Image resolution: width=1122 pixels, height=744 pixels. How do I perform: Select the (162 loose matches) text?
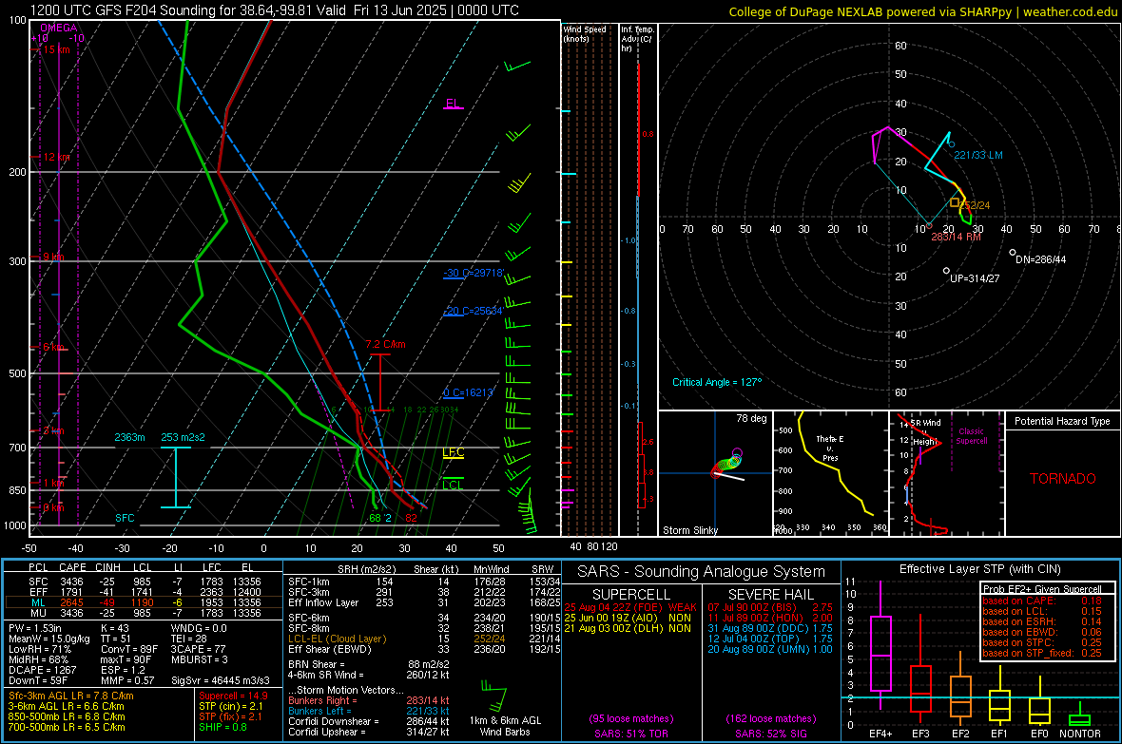point(770,719)
